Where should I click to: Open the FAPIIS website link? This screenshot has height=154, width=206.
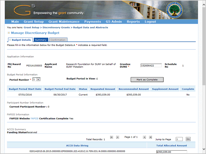pyautogui.click(x=34, y=118)
